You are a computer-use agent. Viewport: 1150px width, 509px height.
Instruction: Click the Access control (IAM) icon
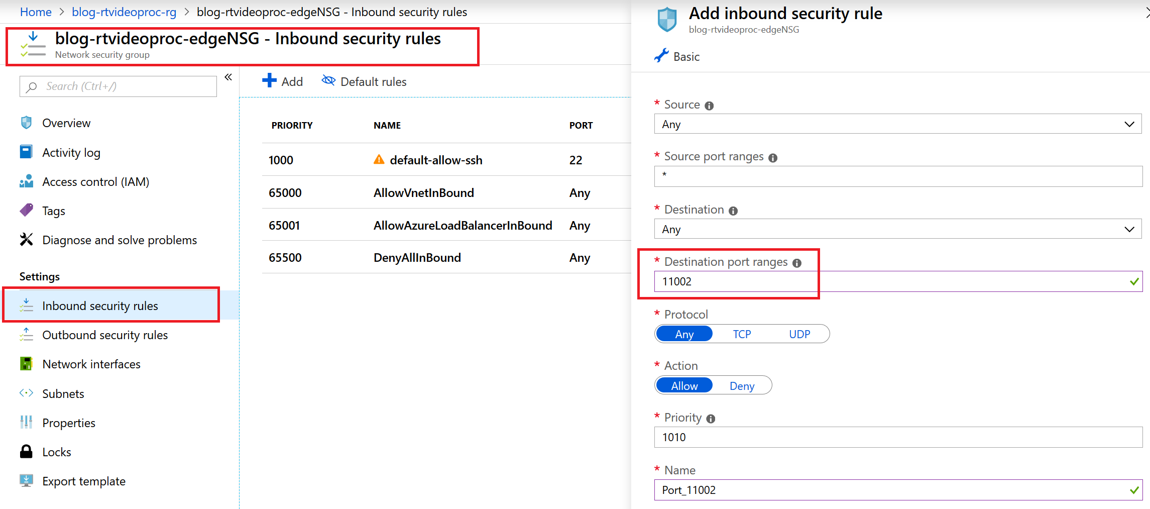pos(26,181)
